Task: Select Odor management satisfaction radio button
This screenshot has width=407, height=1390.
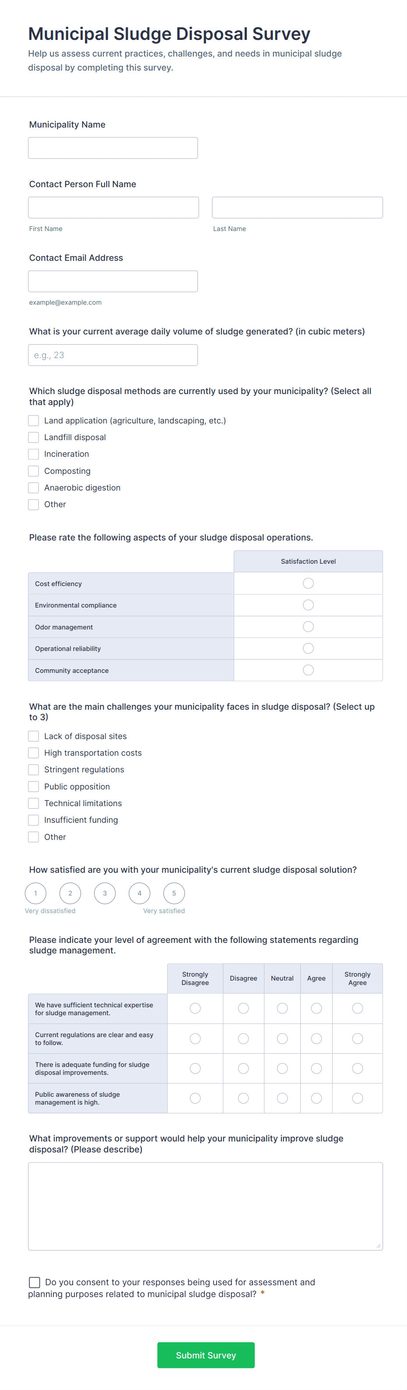Action: (x=308, y=626)
